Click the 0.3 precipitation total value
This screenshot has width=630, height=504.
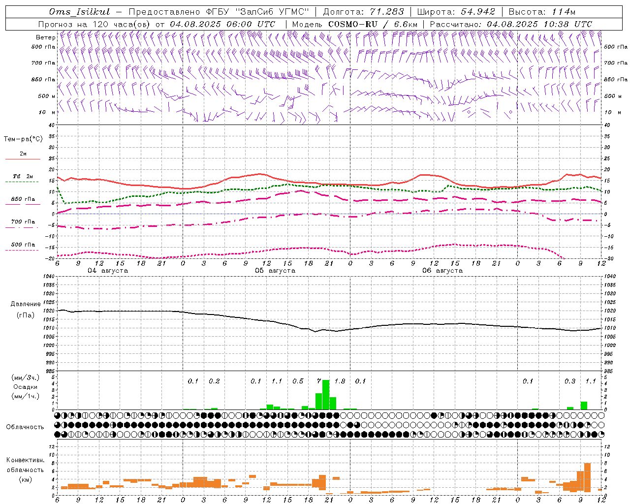click(x=570, y=381)
